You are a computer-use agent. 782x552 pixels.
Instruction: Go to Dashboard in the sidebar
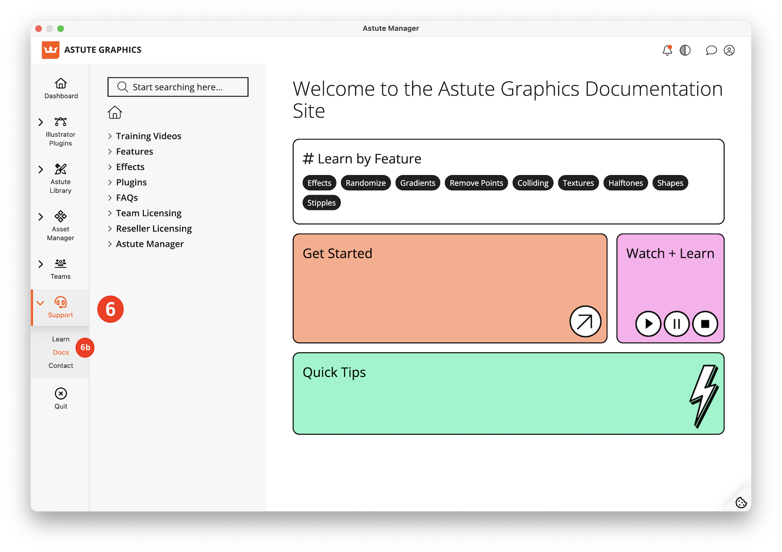pos(61,88)
